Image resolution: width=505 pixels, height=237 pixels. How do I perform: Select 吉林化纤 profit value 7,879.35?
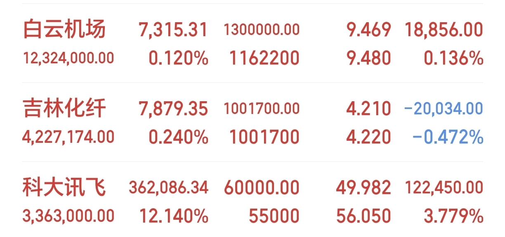coord(173,109)
